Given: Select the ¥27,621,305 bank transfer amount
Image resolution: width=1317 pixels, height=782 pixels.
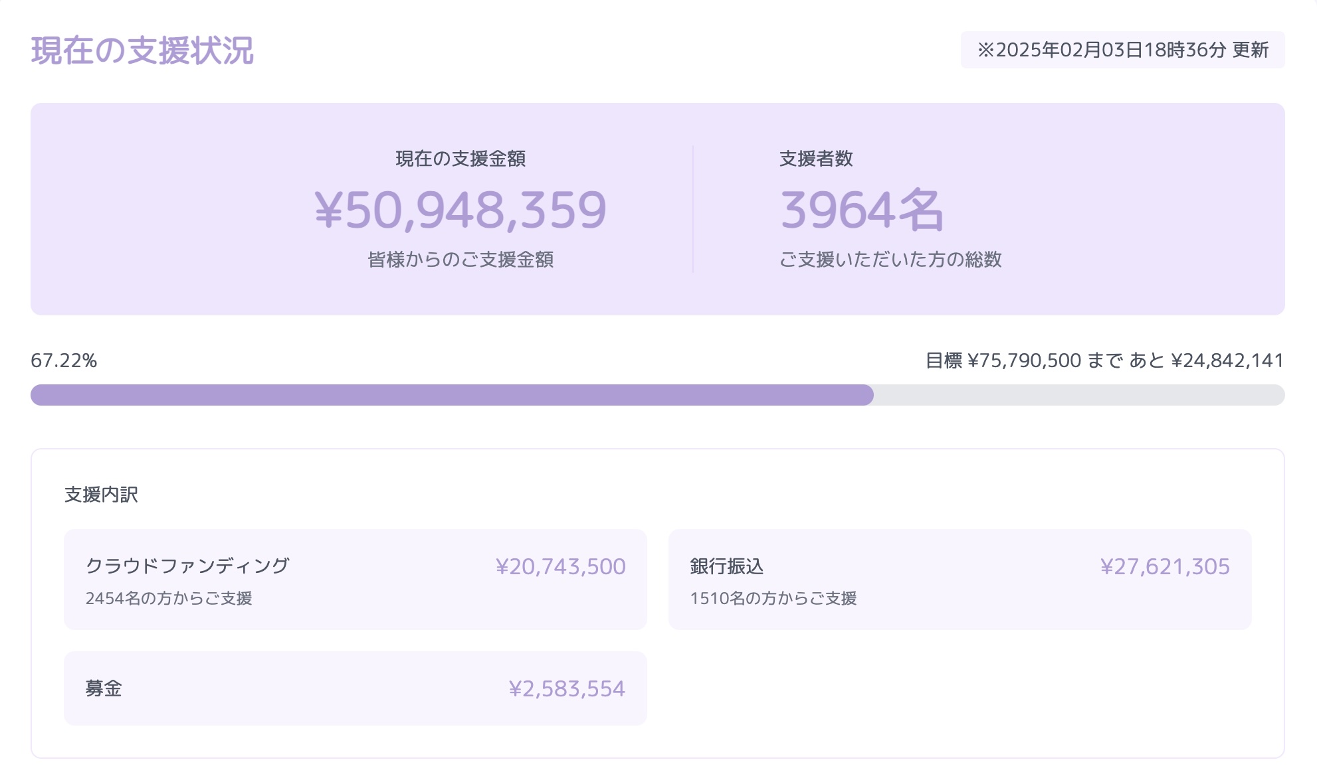Looking at the screenshot, I should point(1165,566).
